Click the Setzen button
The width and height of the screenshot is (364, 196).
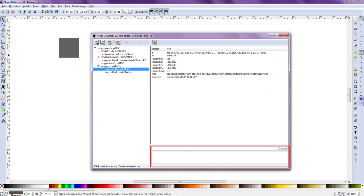[284, 149]
